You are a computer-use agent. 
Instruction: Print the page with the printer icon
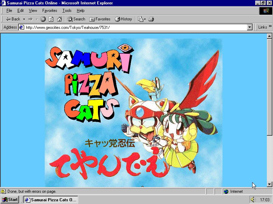tap(151, 19)
